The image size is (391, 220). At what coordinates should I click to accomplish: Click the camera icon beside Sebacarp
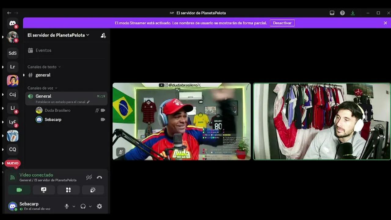[x=103, y=119]
